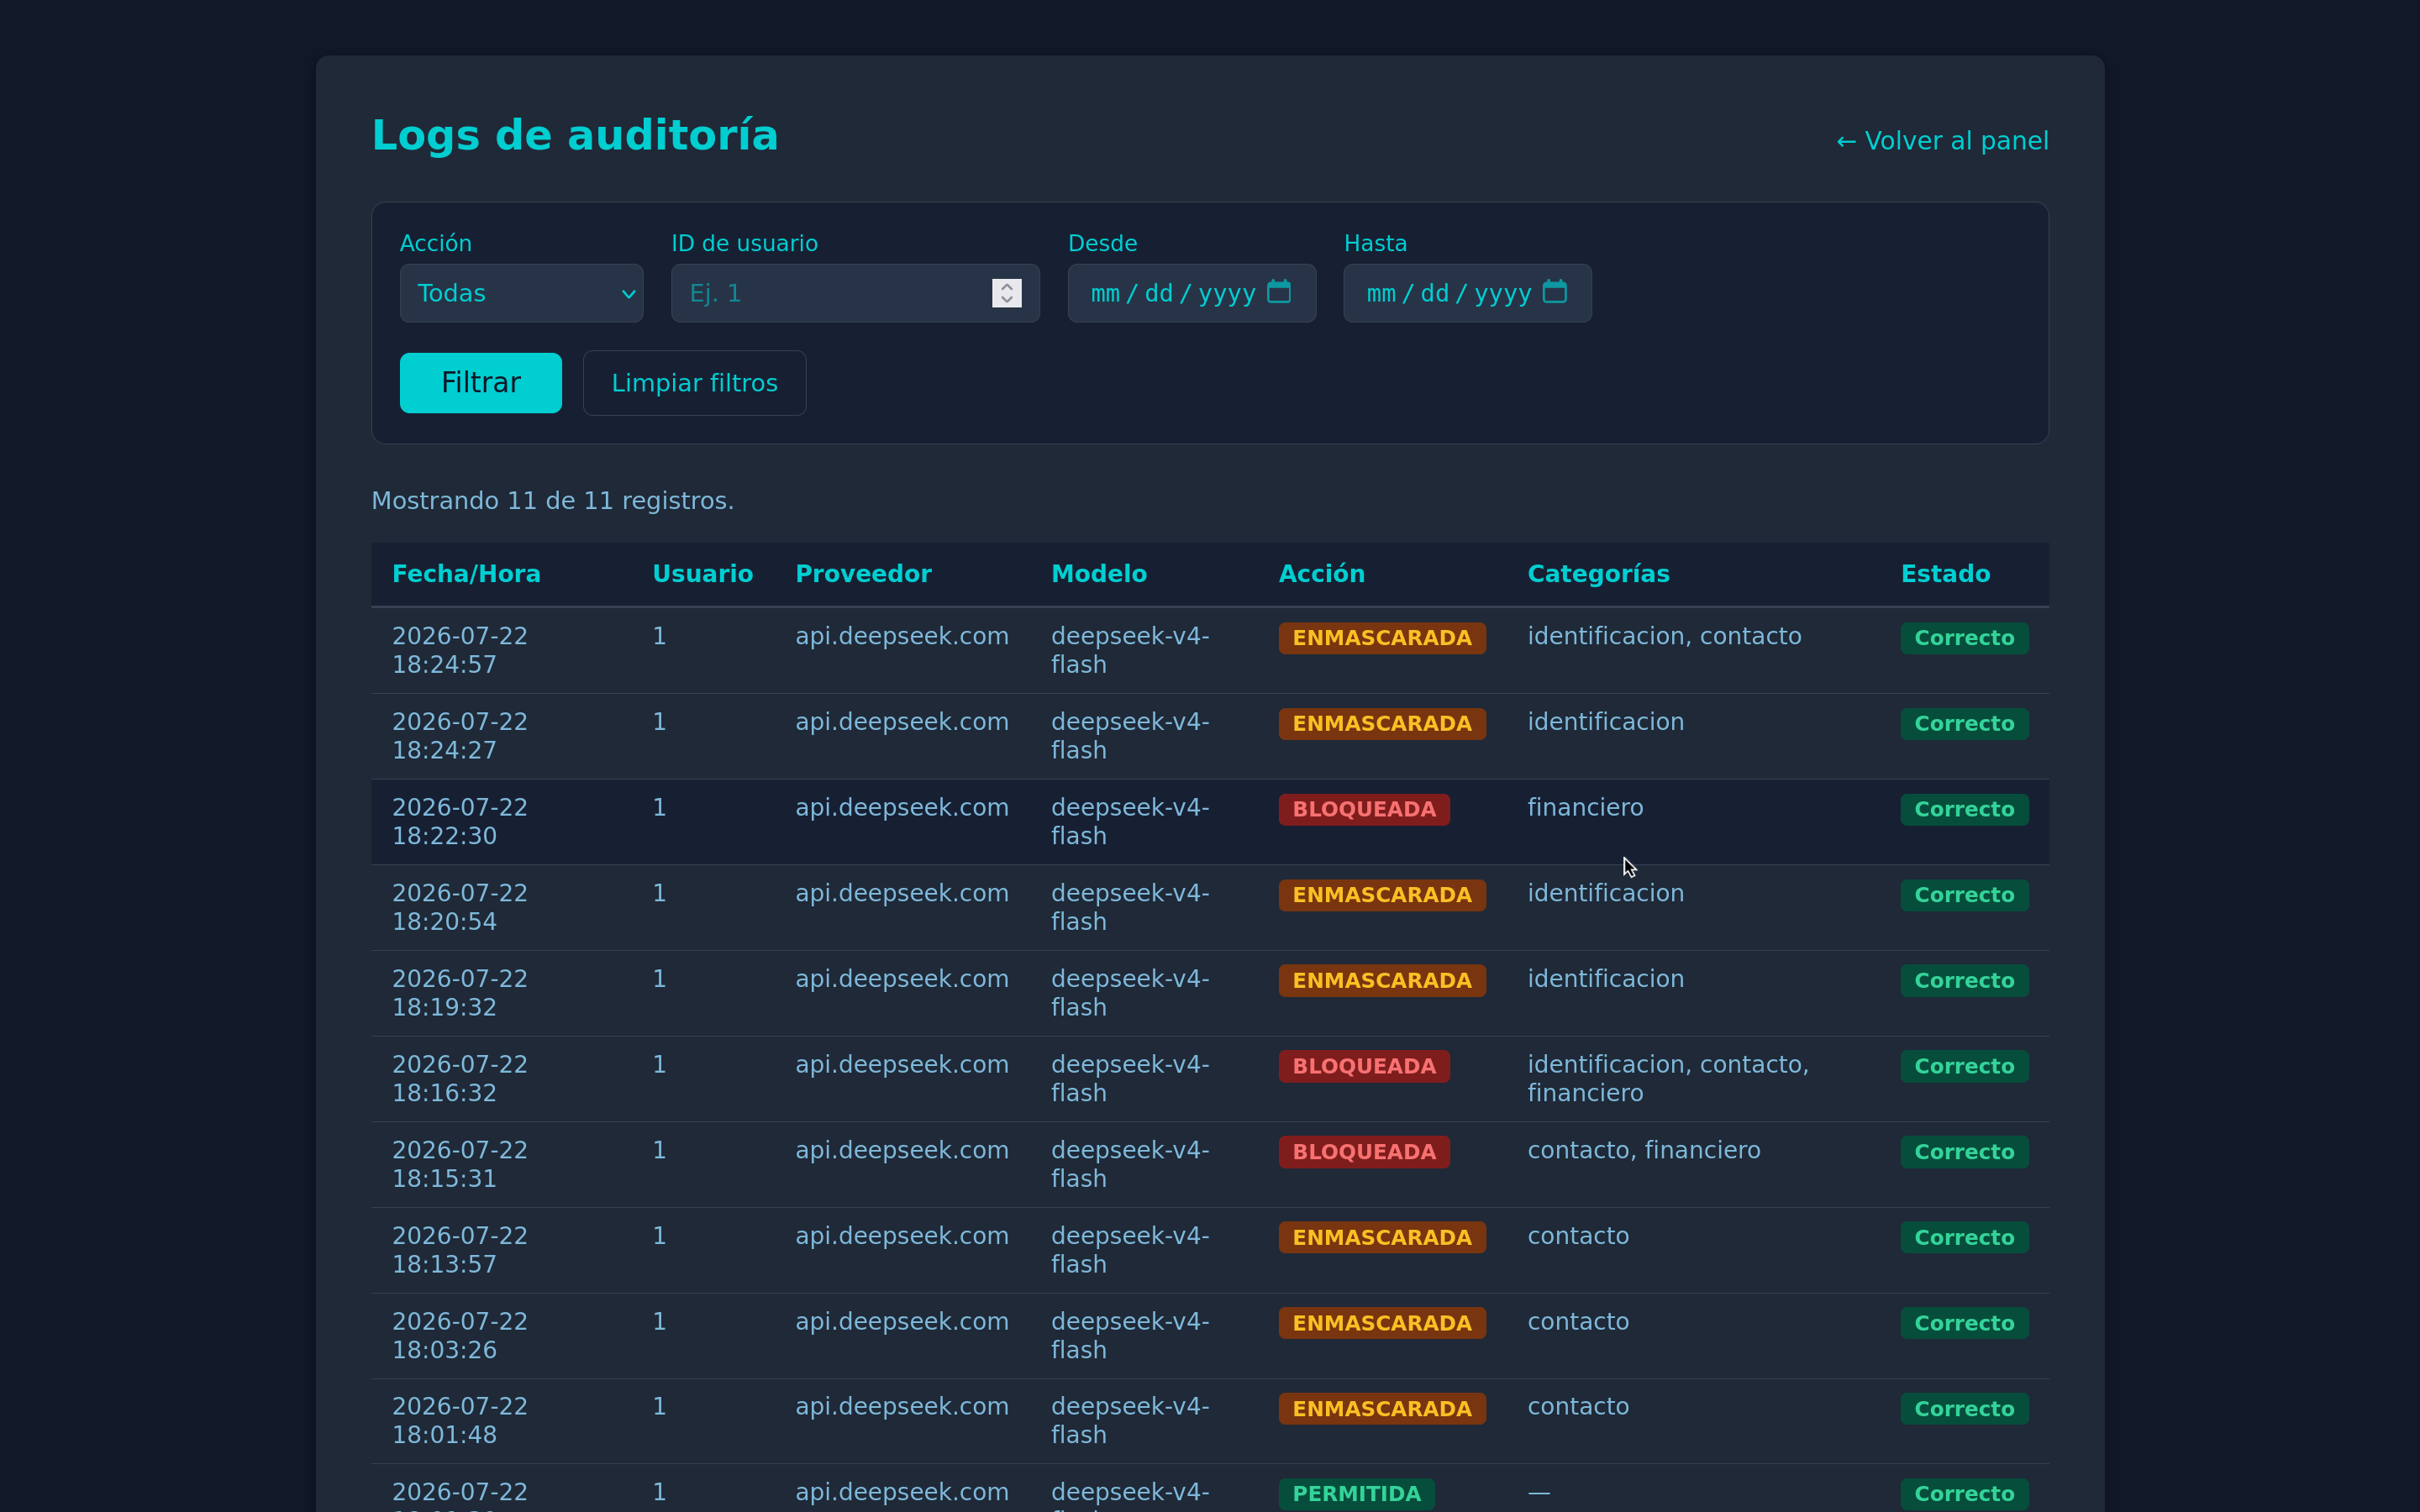Click the Hasta date field
Image resolution: width=2420 pixels, height=1512 pixels.
[x=1467, y=293]
